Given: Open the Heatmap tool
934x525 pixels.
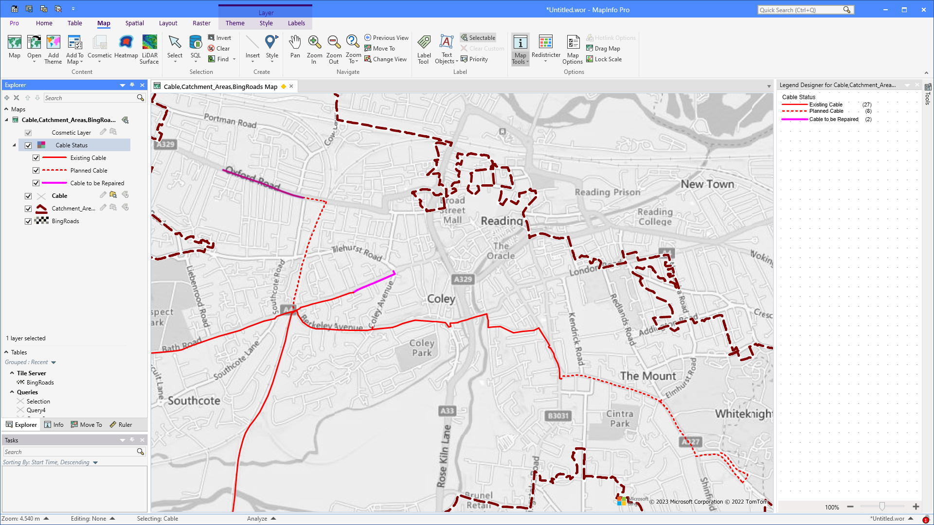Looking at the screenshot, I should click(x=126, y=49).
